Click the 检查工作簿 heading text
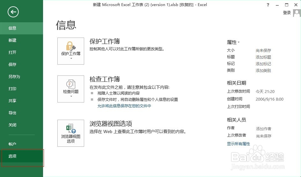Screen dimensions: 301x177 point(105,79)
